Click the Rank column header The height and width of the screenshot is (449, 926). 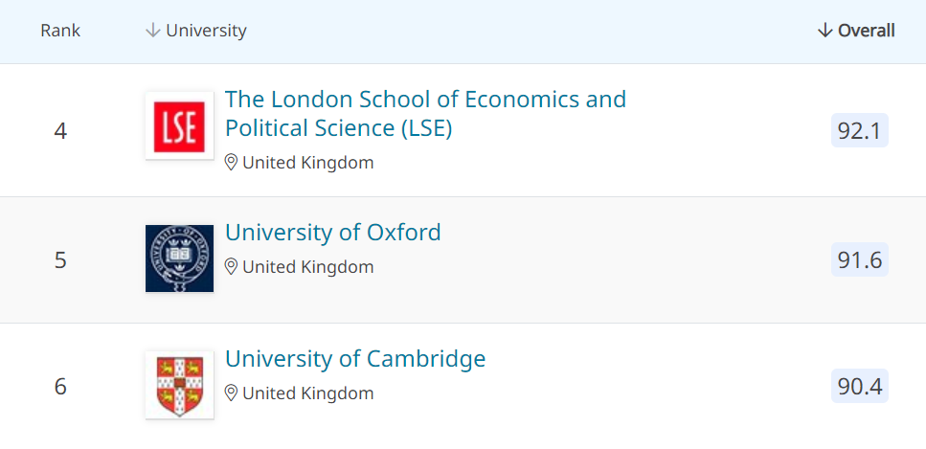click(x=60, y=30)
